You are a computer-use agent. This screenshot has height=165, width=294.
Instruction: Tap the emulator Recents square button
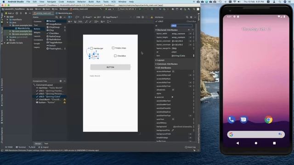tap(274, 143)
